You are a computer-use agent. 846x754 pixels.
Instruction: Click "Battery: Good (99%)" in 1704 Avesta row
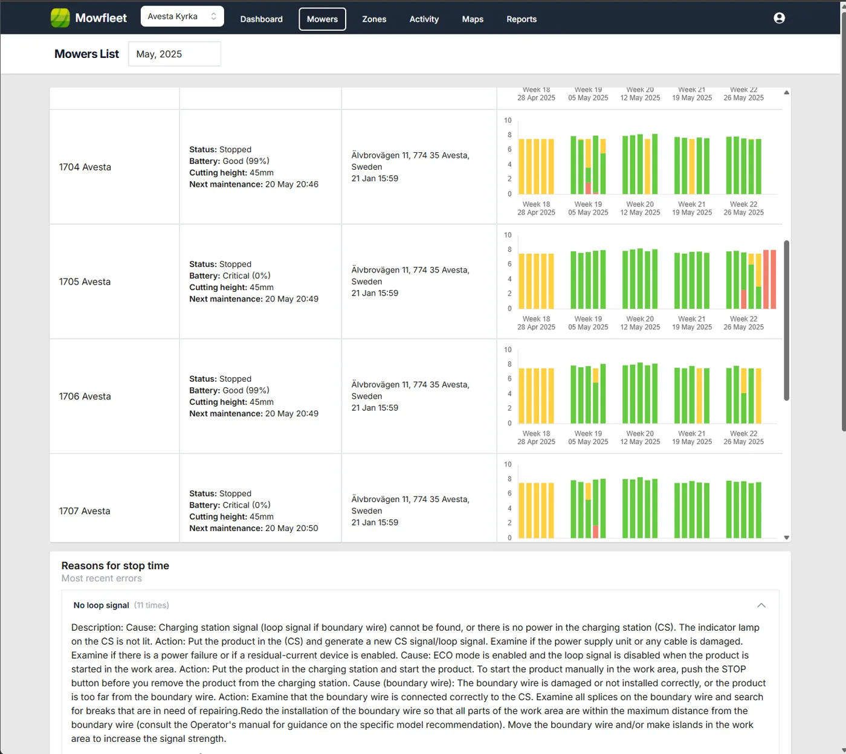pyautogui.click(x=230, y=161)
